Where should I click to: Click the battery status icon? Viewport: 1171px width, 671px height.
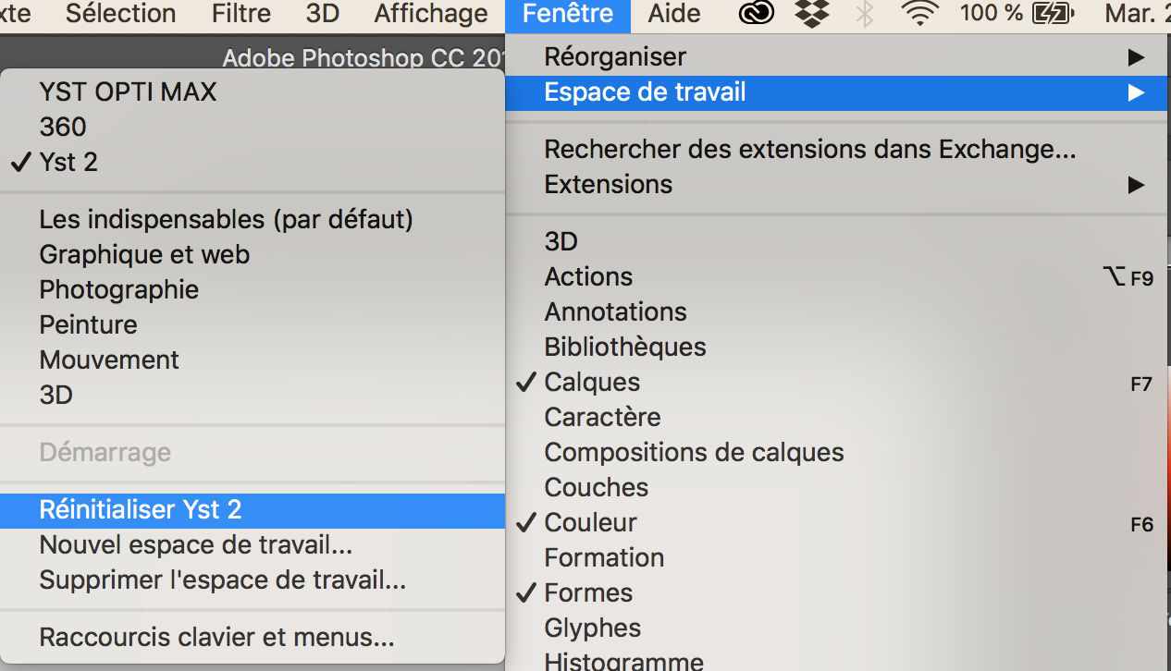tap(1054, 14)
